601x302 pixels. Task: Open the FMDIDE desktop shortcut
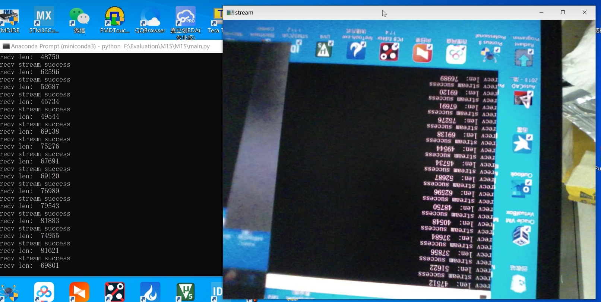[9, 20]
